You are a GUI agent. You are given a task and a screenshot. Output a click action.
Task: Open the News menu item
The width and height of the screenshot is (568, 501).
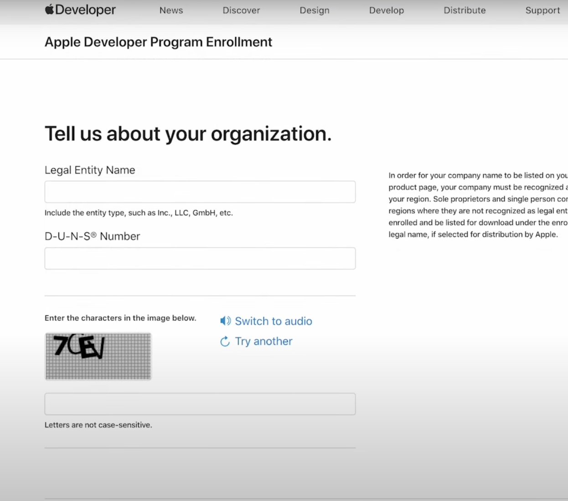point(171,10)
